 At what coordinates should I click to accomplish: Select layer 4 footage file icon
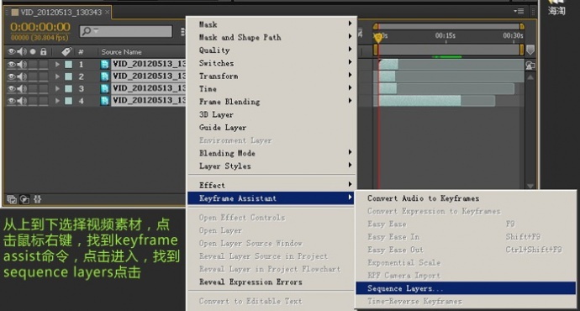tap(105, 101)
